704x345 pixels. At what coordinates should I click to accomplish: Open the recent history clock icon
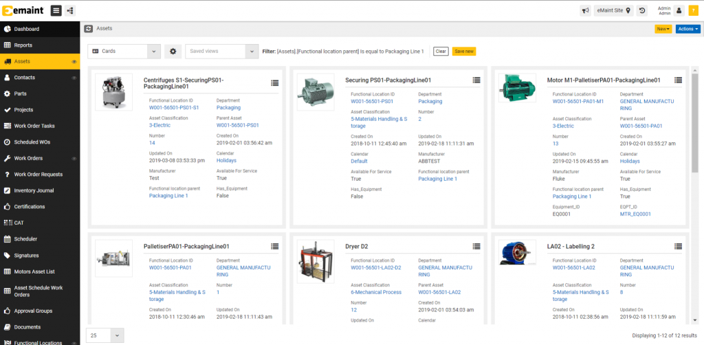click(642, 10)
